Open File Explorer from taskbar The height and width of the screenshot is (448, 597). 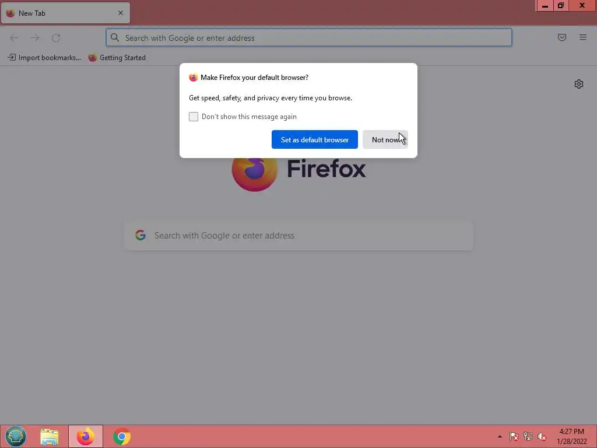click(50, 436)
